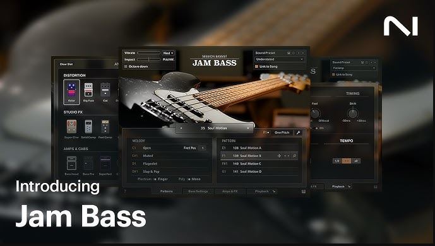Switch to the Bass Settings tab
The width and height of the screenshot is (435, 246).
pyautogui.click(x=198, y=191)
